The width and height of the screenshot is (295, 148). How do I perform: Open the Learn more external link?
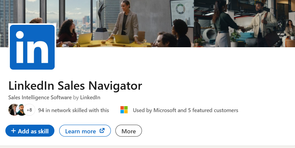85,131
